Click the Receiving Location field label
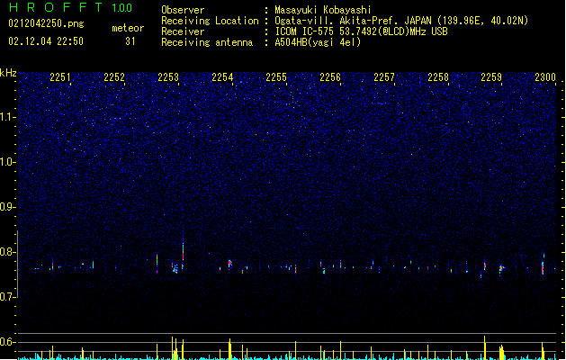The height and width of the screenshot is (360, 566). (210, 21)
